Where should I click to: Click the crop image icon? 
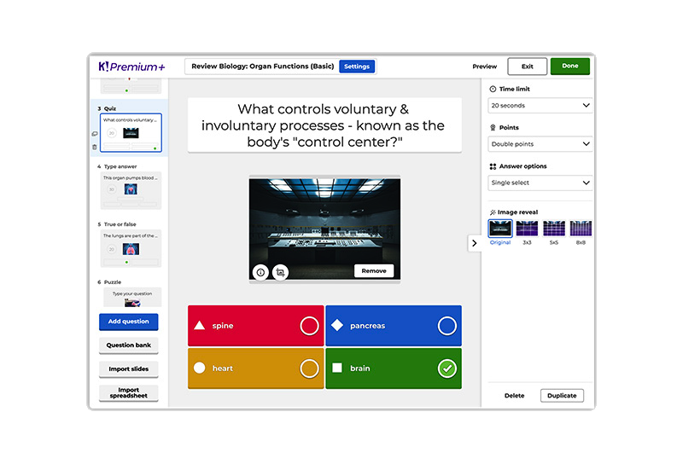point(280,272)
